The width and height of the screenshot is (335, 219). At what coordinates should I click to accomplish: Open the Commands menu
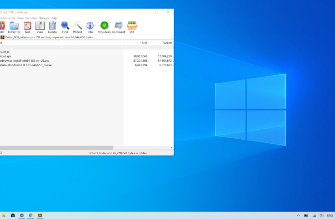[x=8, y=18]
